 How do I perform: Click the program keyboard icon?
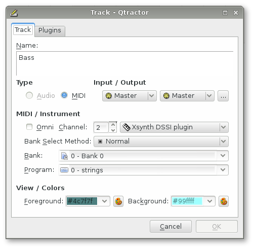(x=64, y=170)
